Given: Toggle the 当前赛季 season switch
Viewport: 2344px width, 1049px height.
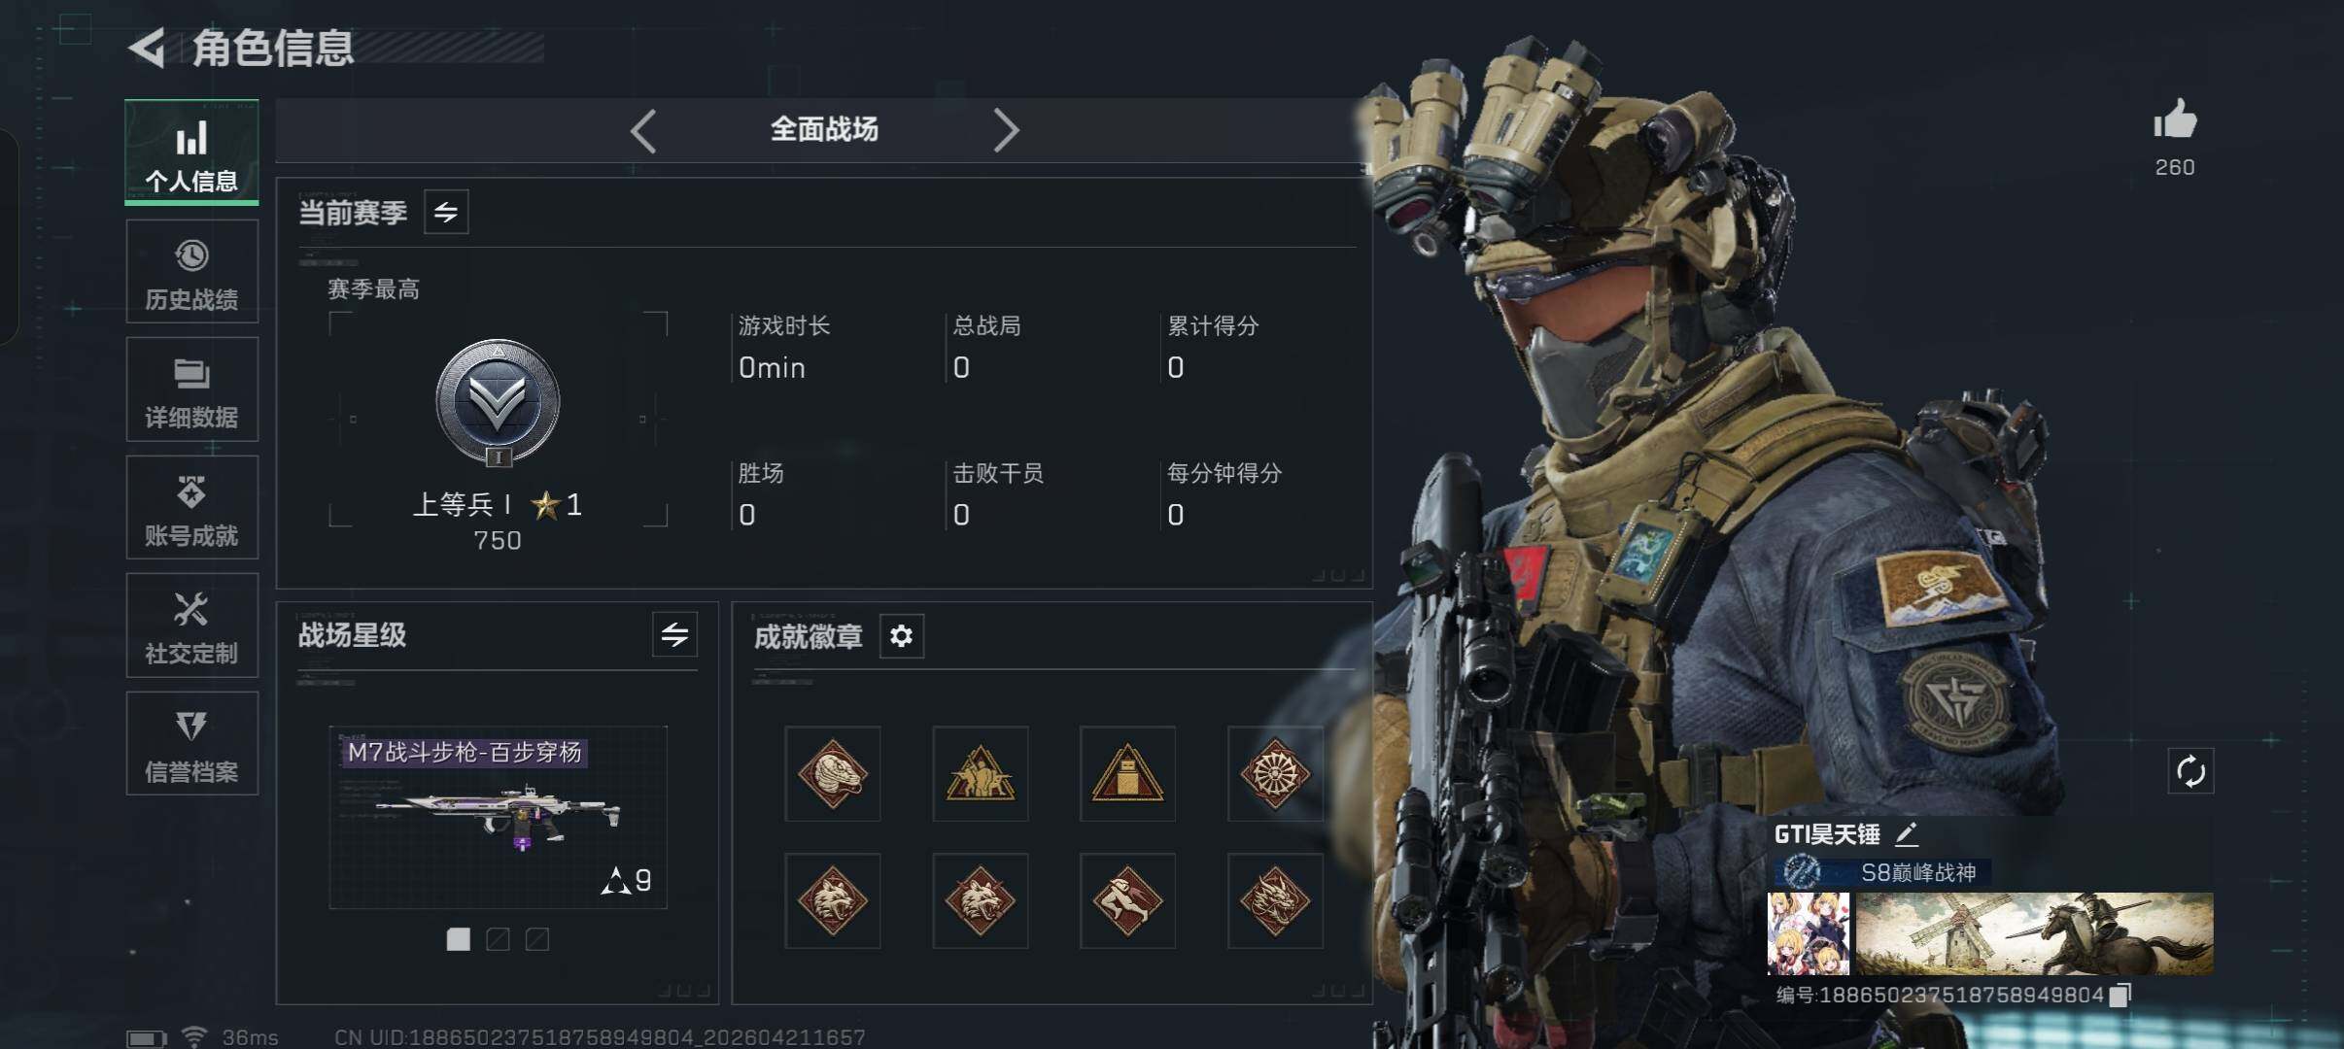Looking at the screenshot, I should [x=446, y=212].
